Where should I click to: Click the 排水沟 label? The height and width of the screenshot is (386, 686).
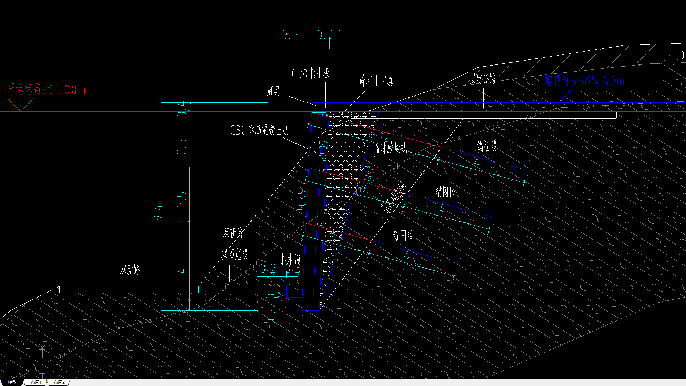point(291,259)
